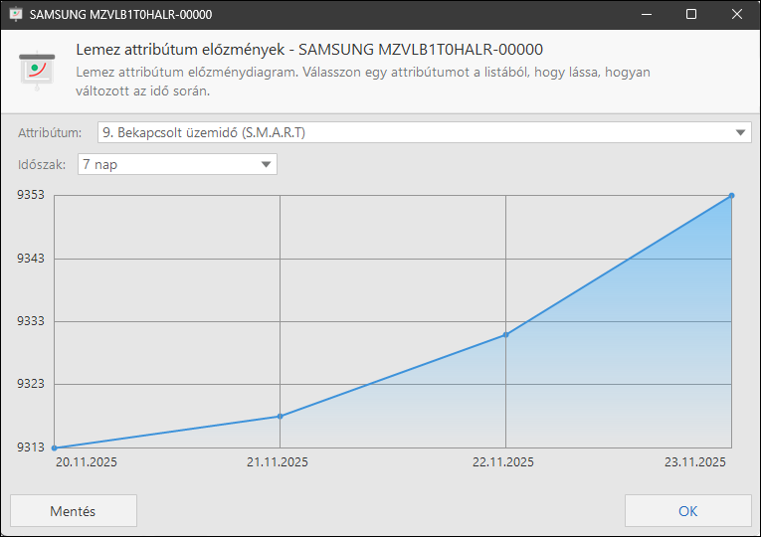The image size is (761, 537).
Task: Open the Attribútum dropdown list
Action: 741,132
